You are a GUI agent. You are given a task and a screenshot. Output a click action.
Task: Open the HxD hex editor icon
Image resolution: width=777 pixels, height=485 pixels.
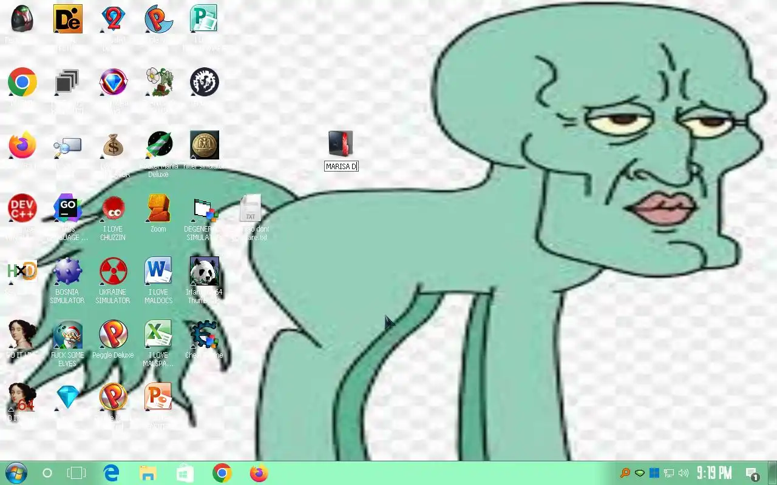(x=22, y=271)
